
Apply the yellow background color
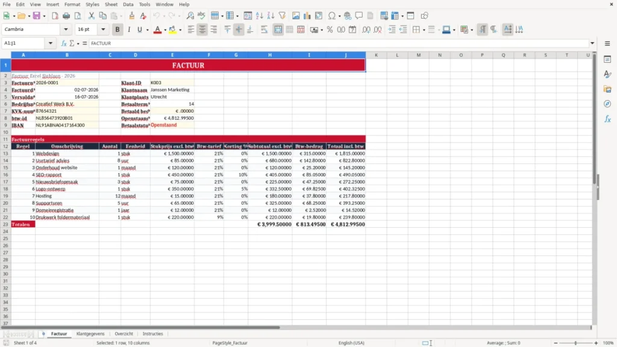pos(172,30)
